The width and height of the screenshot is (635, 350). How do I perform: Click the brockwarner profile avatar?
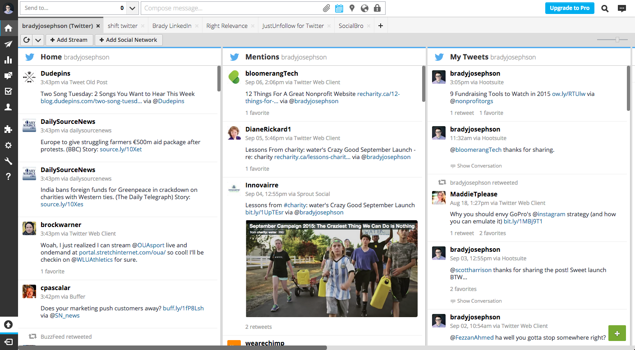29,228
